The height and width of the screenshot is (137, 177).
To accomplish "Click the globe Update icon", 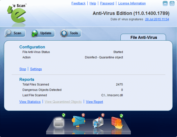I will pos(35,33).
